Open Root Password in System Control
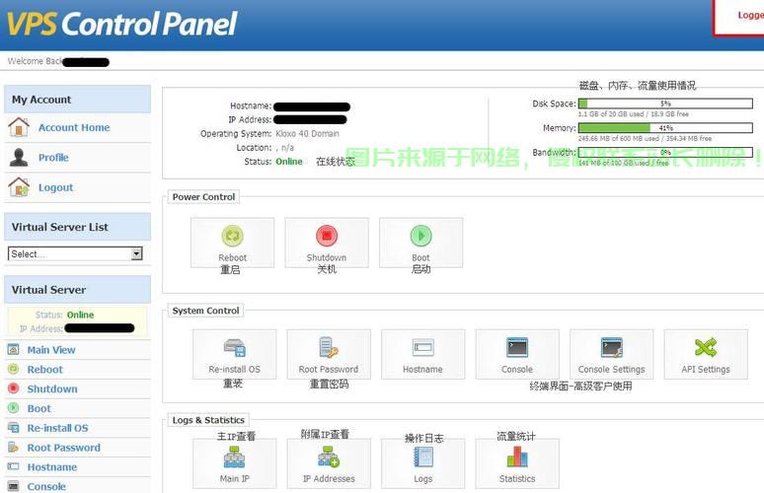The height and width of the screenshot is (493, 764). (329, 354)
